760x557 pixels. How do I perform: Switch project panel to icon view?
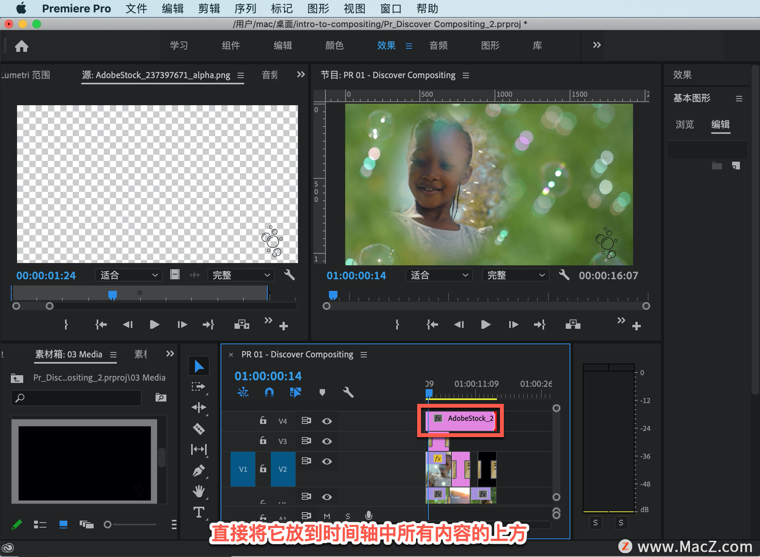pyautogui.click(x=63, y=525)
